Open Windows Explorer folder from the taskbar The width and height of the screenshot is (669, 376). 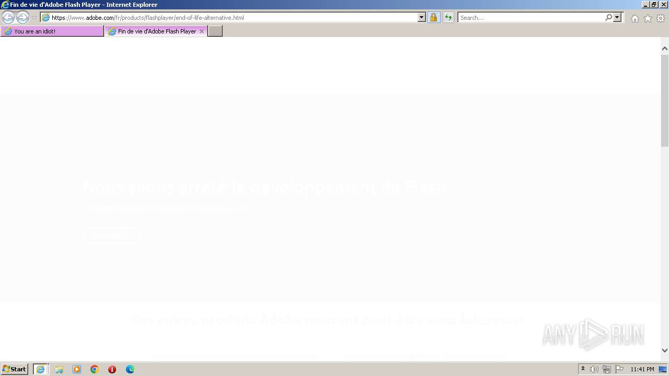click(x=59, y=369)
